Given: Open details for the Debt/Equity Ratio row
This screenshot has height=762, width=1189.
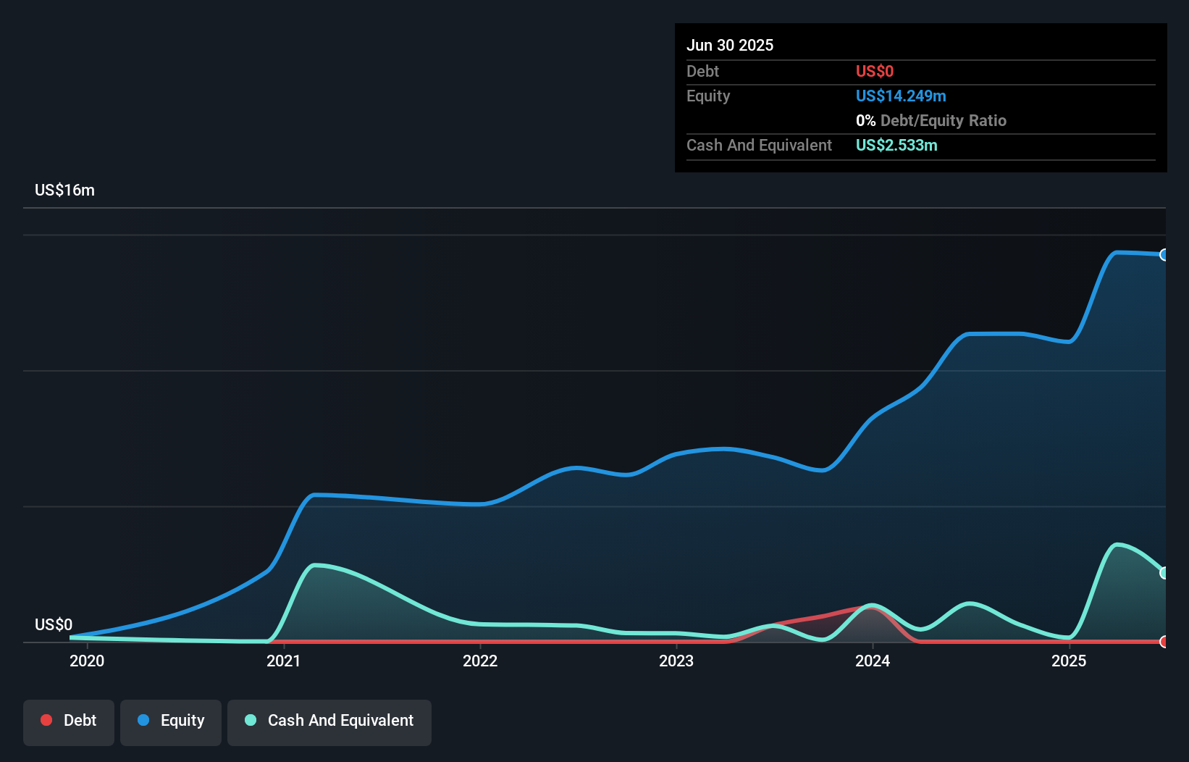Looking at the screenshot, I should point(931,120).
